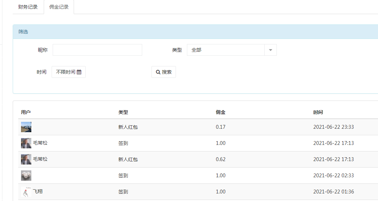Image resolution: width=378 pixels, height=201 pixels.
Task: Click 新人红包 type in 0.17 row
Action: (128, 127)
